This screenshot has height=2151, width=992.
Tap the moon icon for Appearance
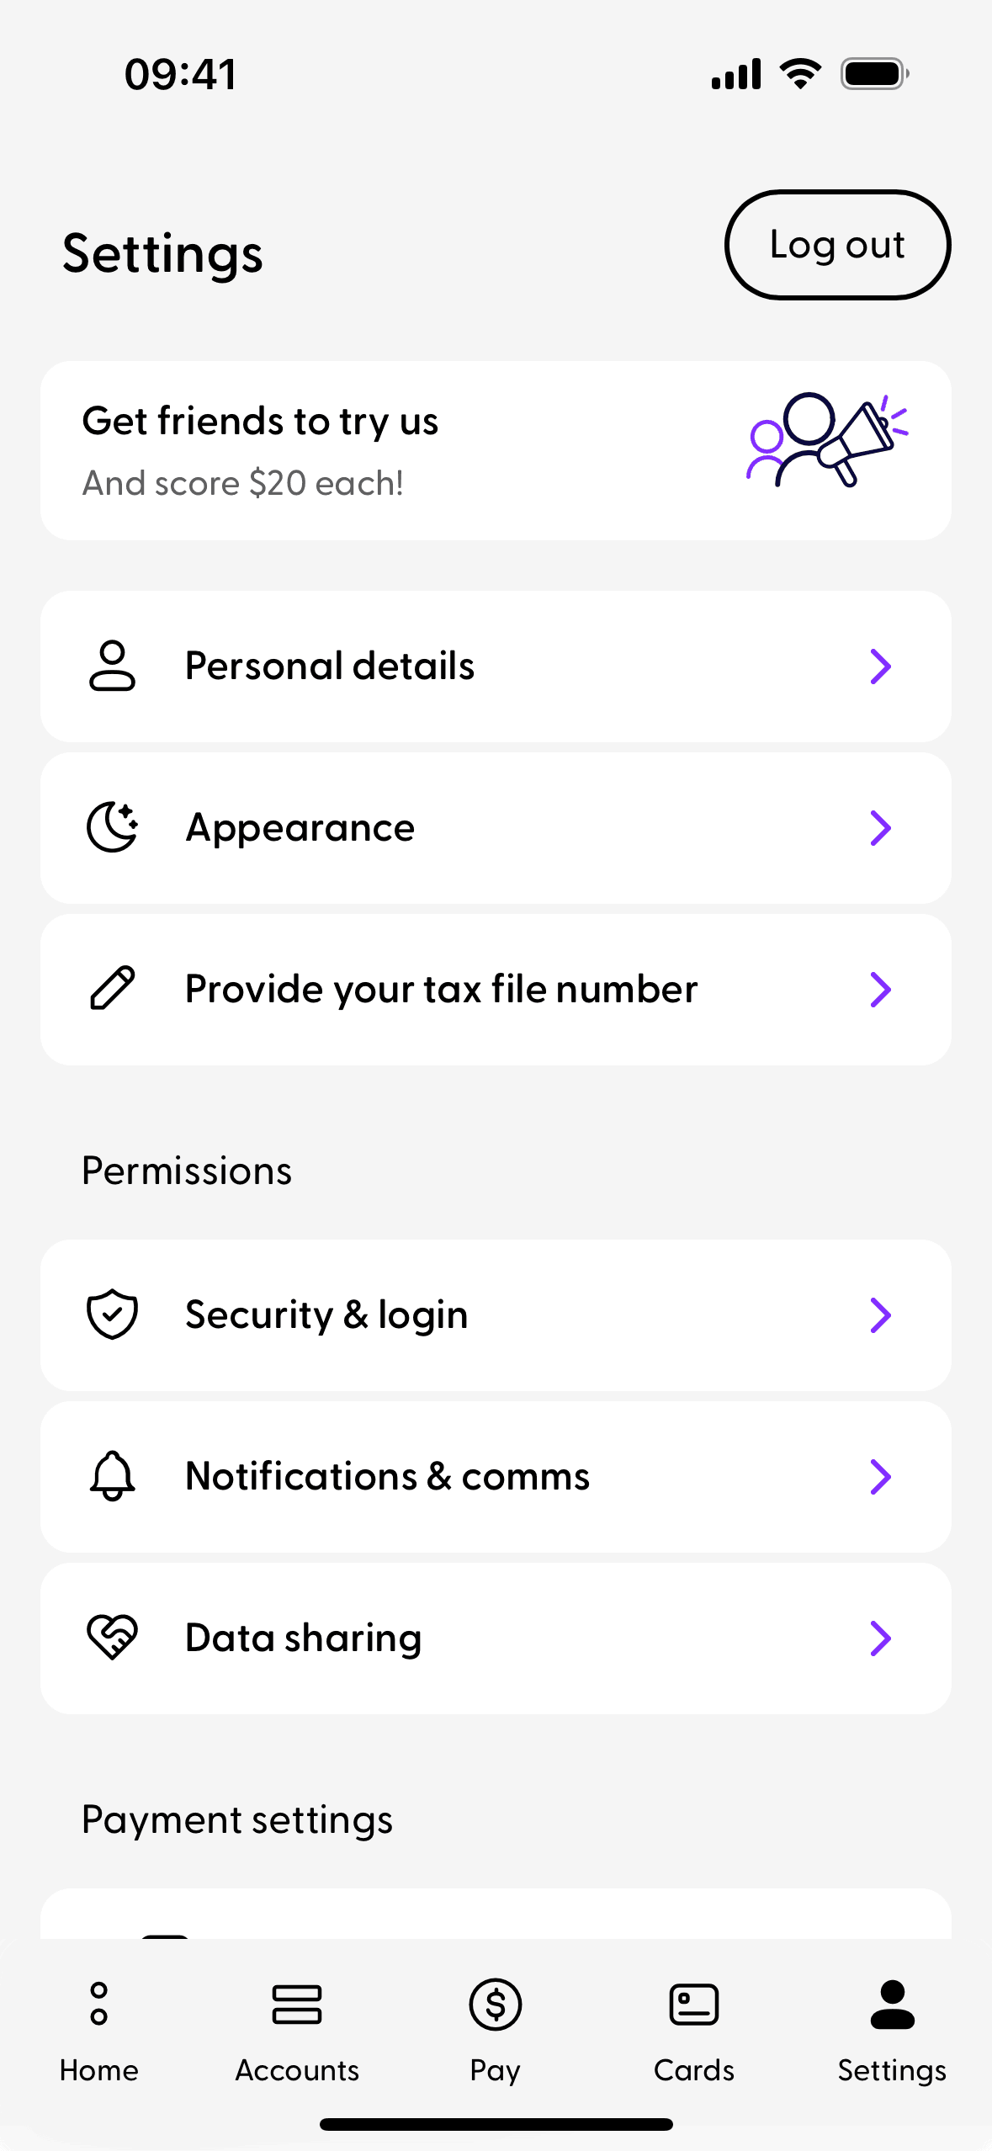(112, 827)
